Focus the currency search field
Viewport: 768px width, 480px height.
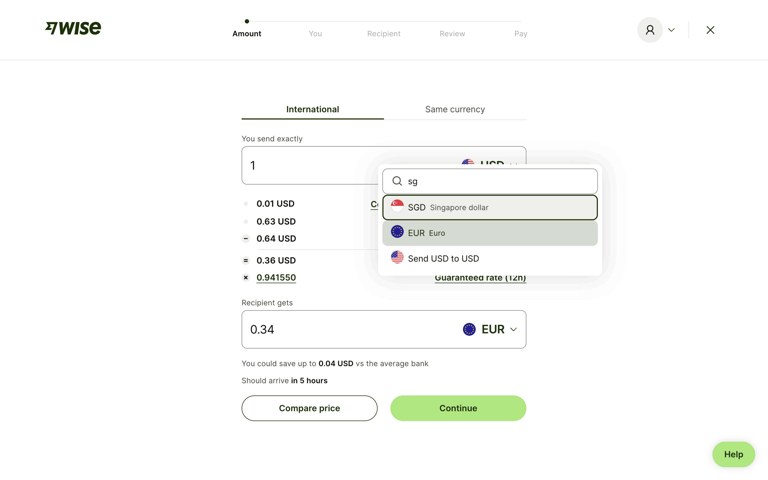tap(498, 181)
